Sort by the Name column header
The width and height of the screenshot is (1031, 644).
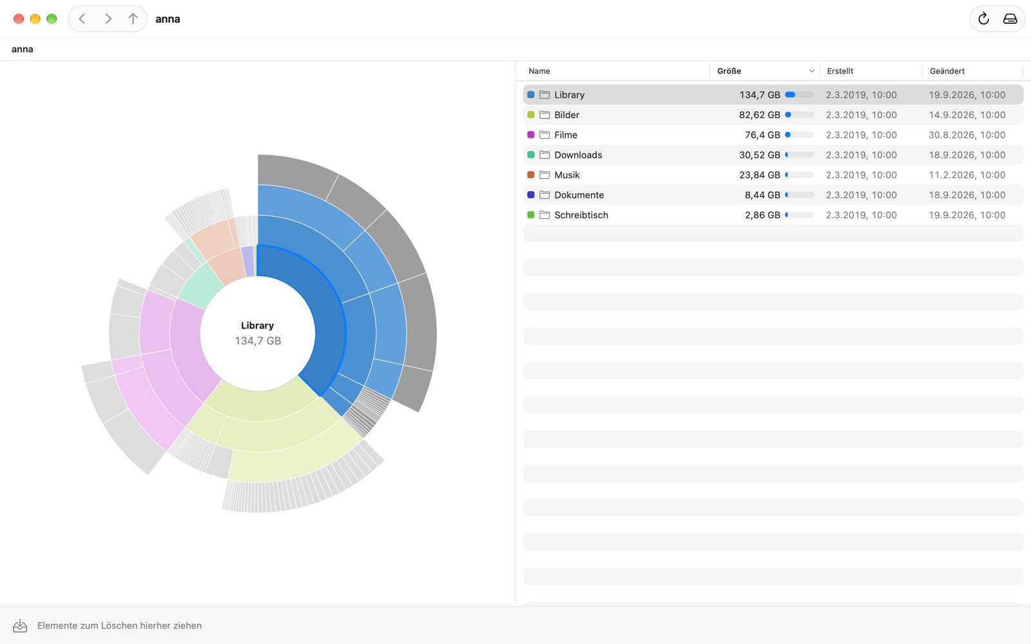coord(539,71)
